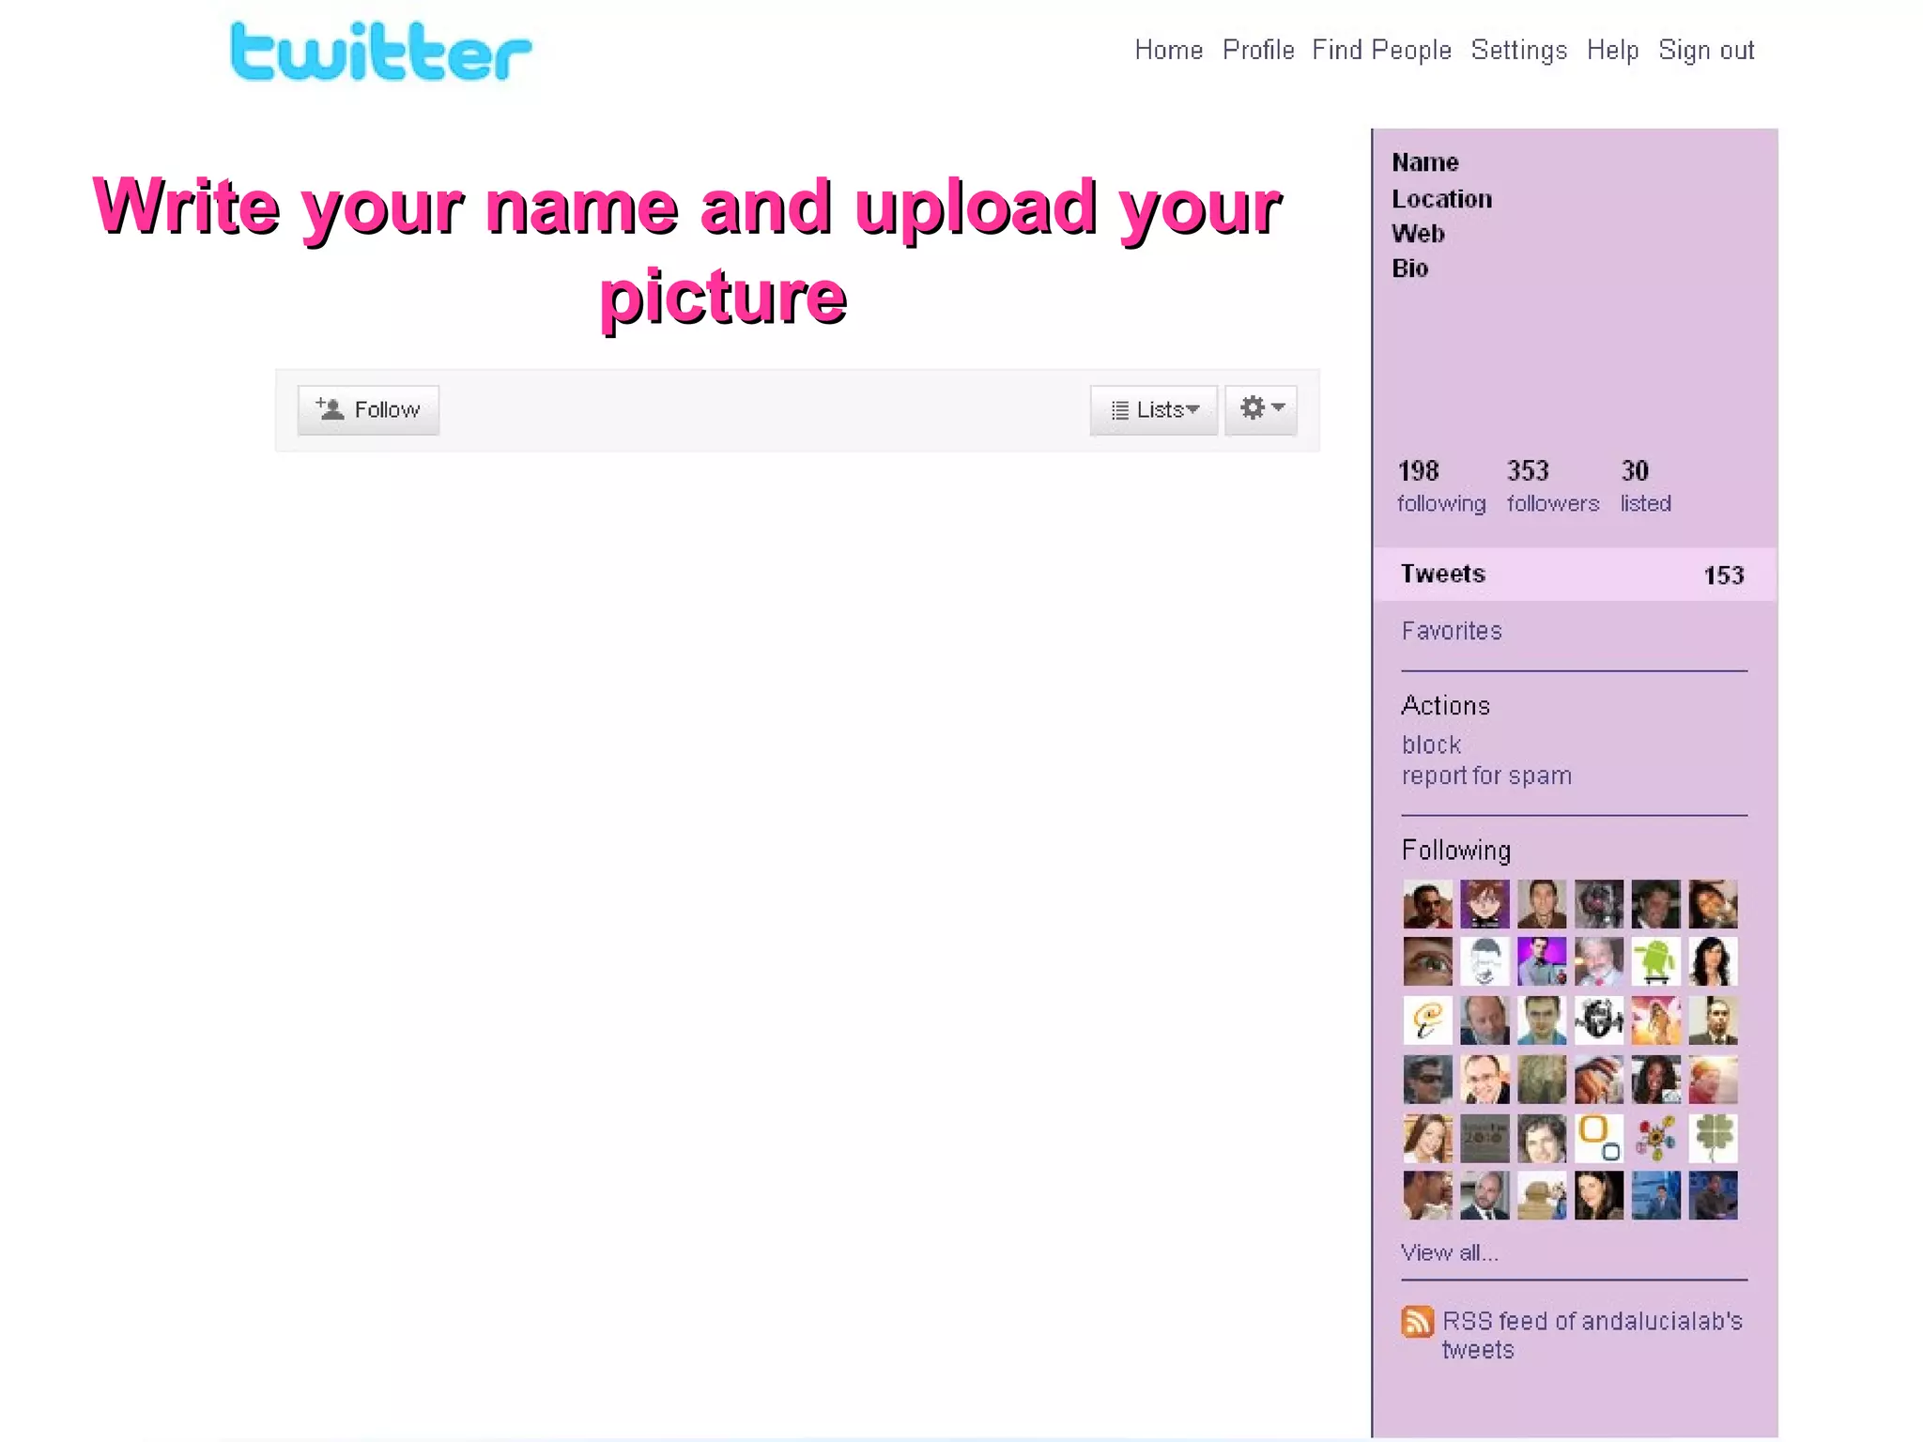View the 198 following count
1923x1442 pixels.
pos(1440,486)
